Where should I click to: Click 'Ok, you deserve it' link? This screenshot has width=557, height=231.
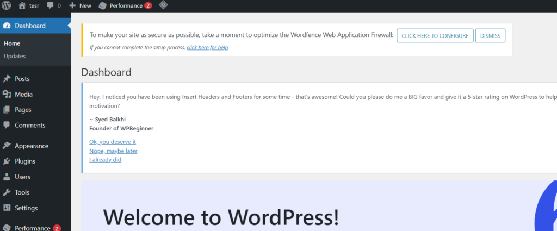113,142
